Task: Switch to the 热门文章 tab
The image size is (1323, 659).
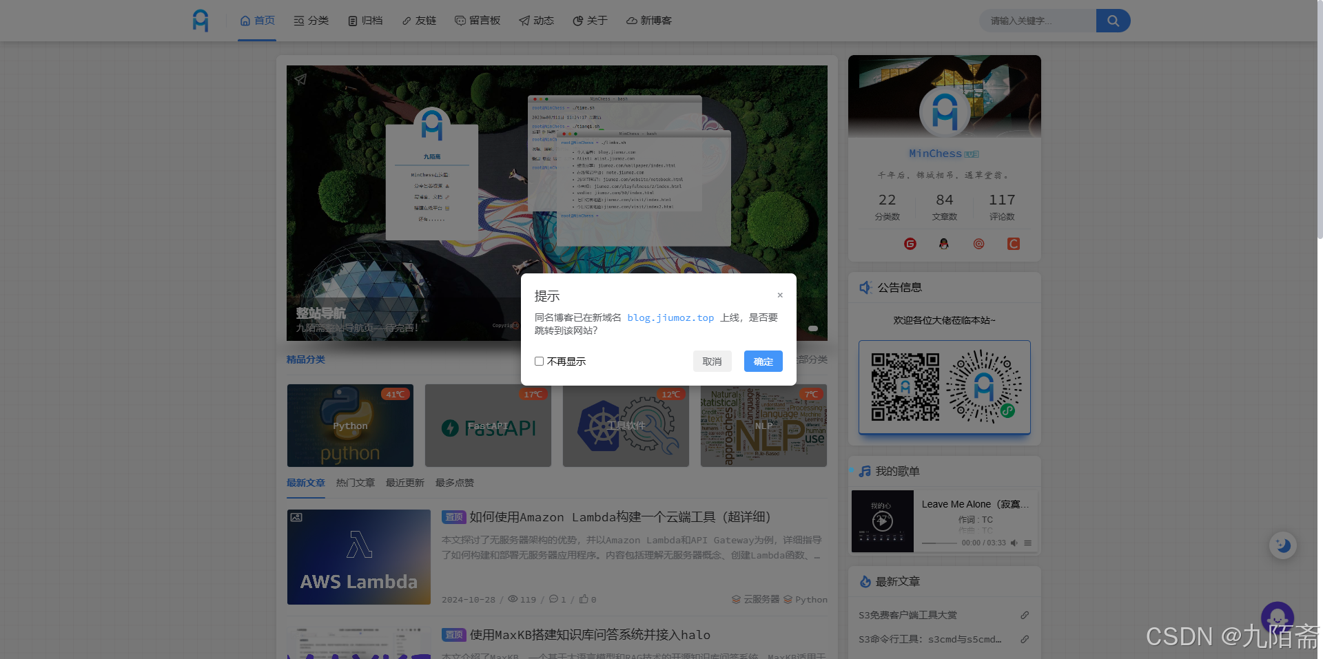Action: 356,483
